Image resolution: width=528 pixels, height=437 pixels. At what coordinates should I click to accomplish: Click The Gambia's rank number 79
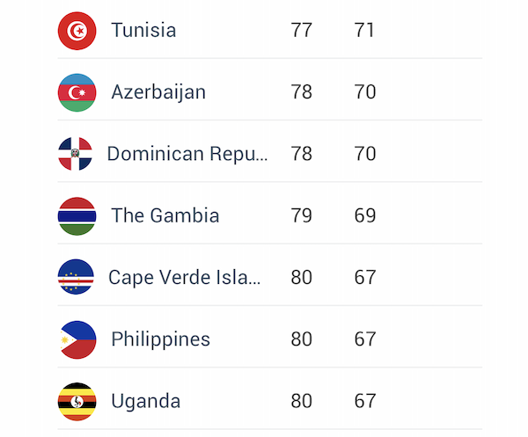[301, 215]
